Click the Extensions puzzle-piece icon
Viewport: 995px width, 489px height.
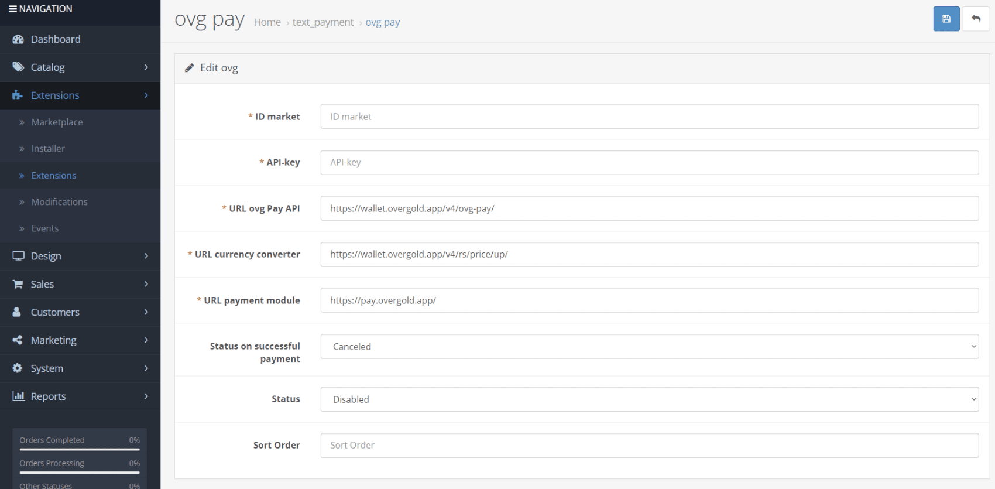pos(18,95)
